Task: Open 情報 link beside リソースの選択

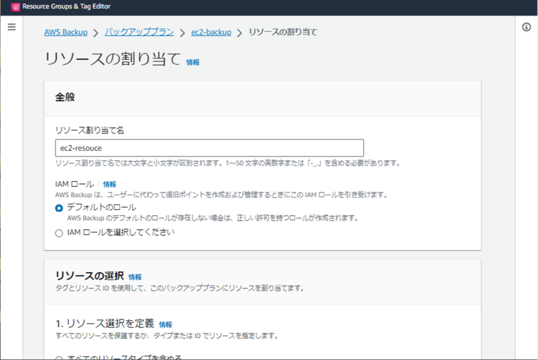Action: coord(135,277)
